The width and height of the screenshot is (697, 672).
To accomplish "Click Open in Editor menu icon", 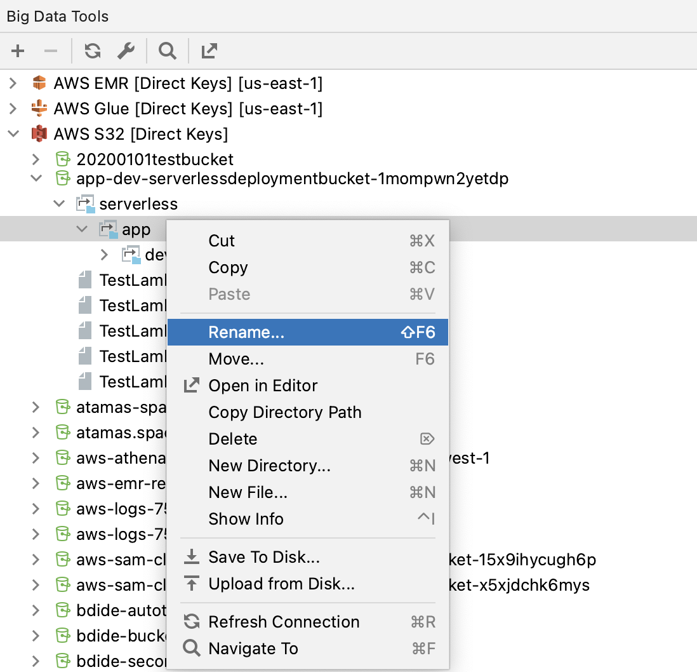I will [192, 385].
